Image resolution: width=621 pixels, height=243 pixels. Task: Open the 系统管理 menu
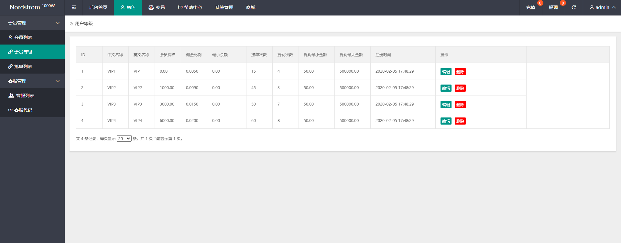click(x=224, y=7)
